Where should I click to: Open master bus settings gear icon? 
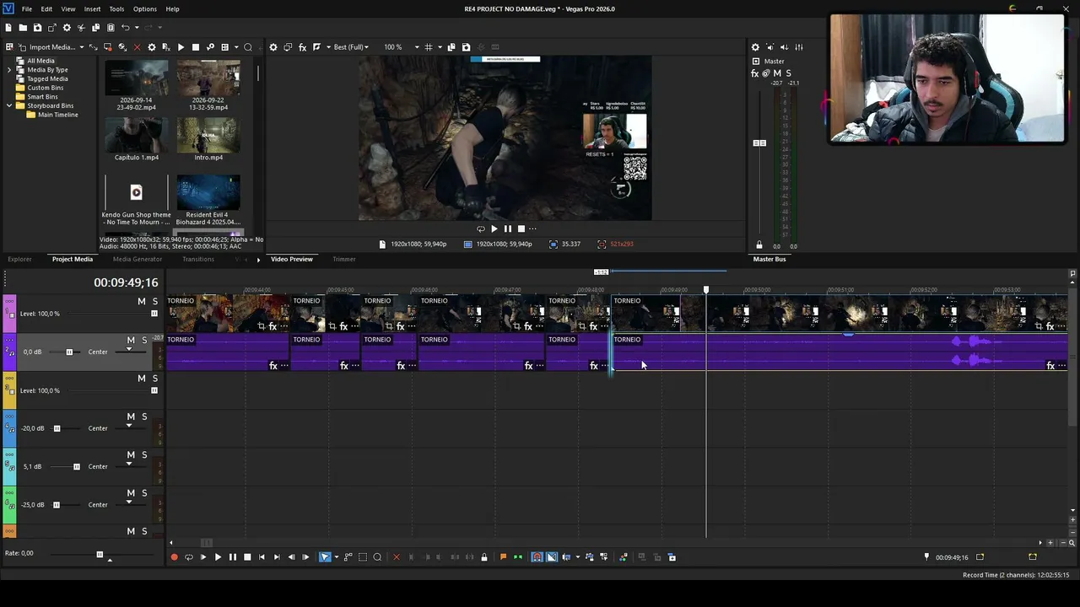tap(755, 47)
